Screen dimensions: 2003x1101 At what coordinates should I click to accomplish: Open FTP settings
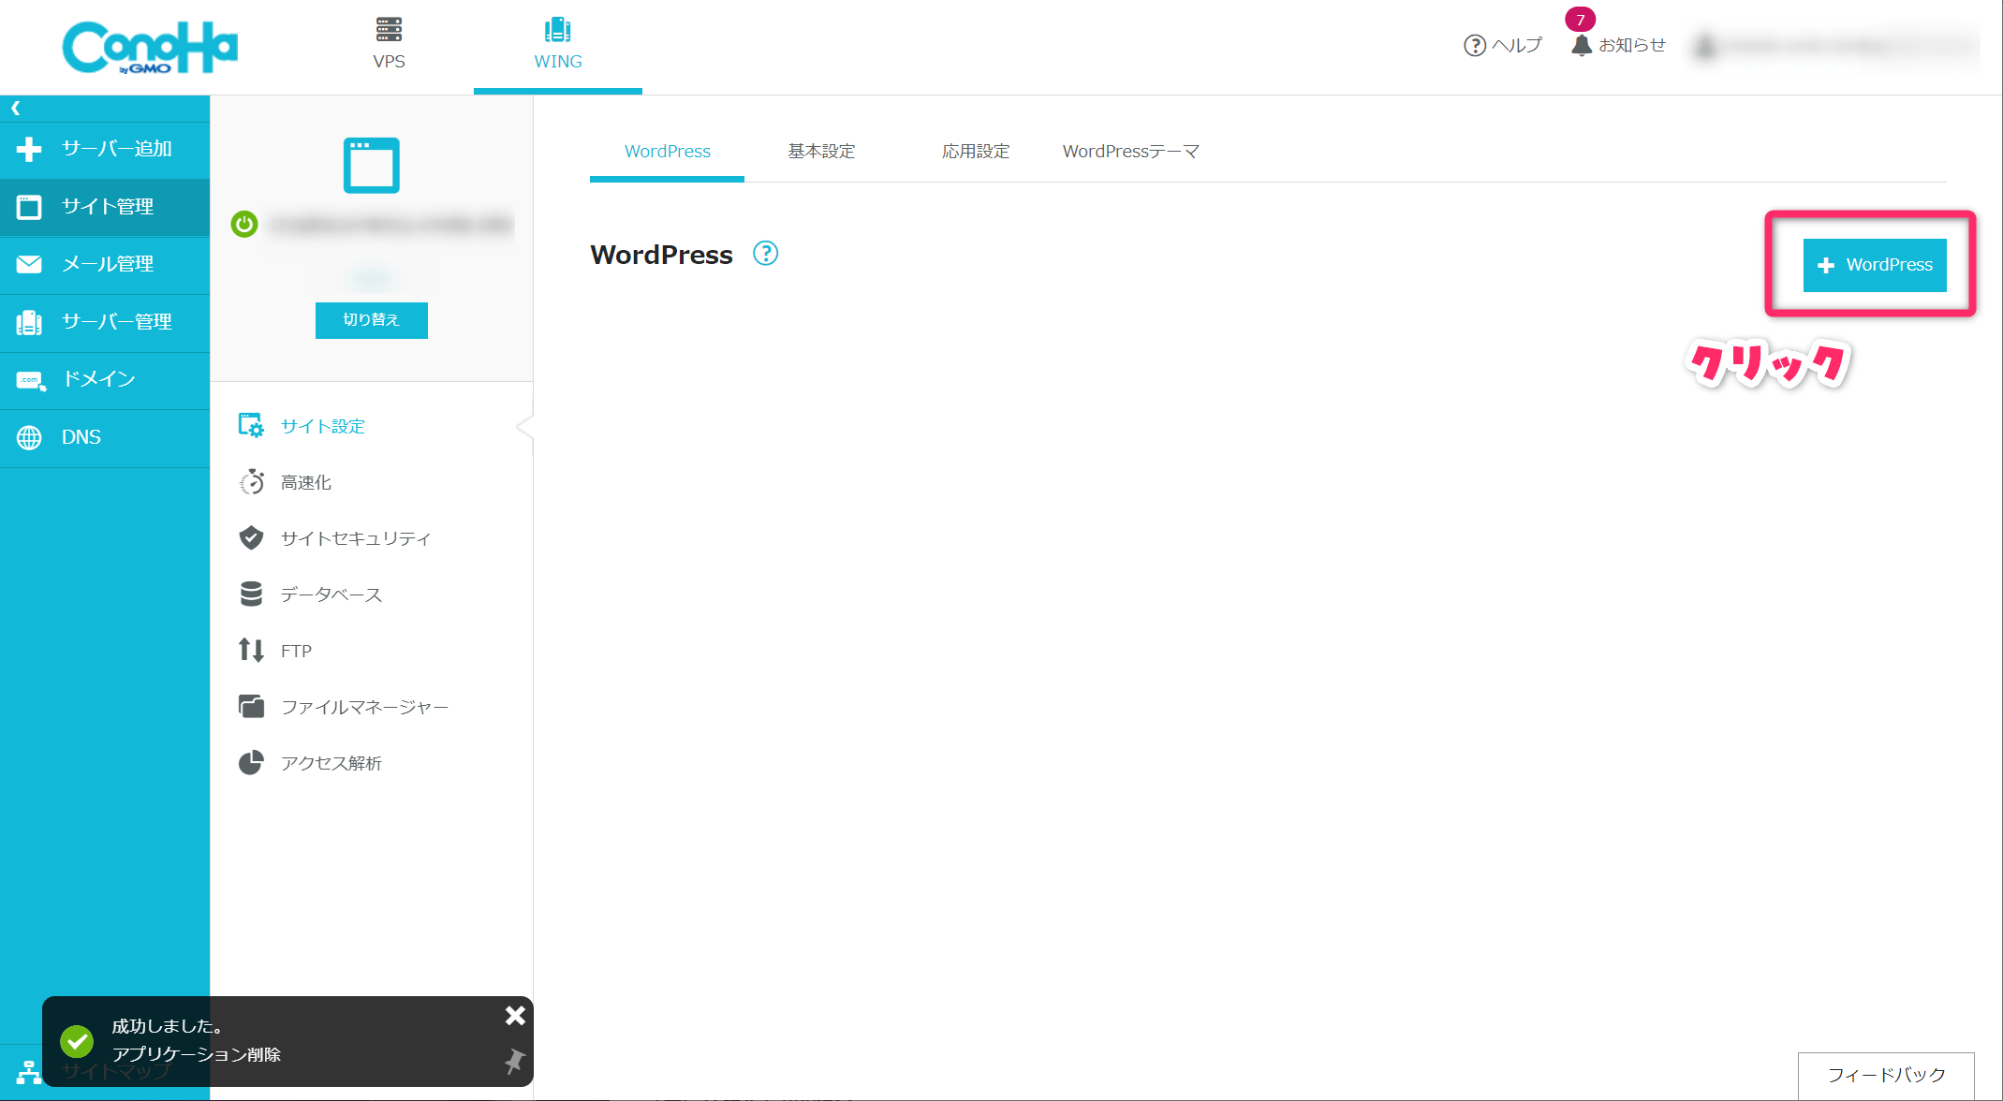coord(296,651)
